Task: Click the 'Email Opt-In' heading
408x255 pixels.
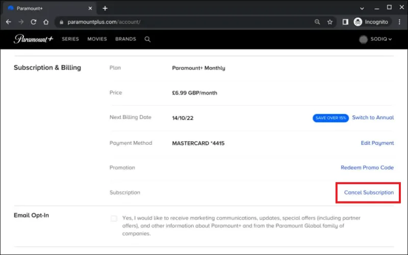Action: 31,215
